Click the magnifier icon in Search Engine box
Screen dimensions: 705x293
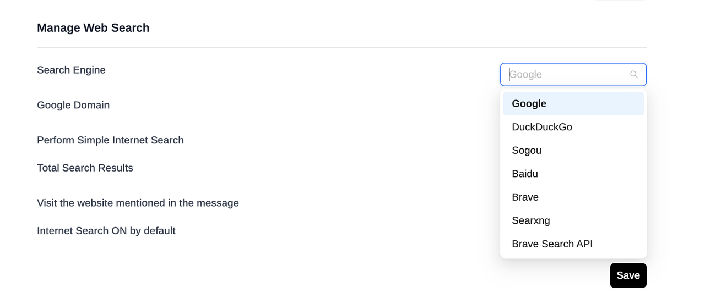coord(634,75)
